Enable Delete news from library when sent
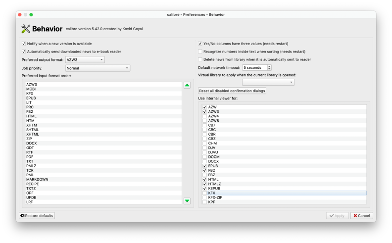The width and height of the screenshot is (392, 243). pos(200,59)
